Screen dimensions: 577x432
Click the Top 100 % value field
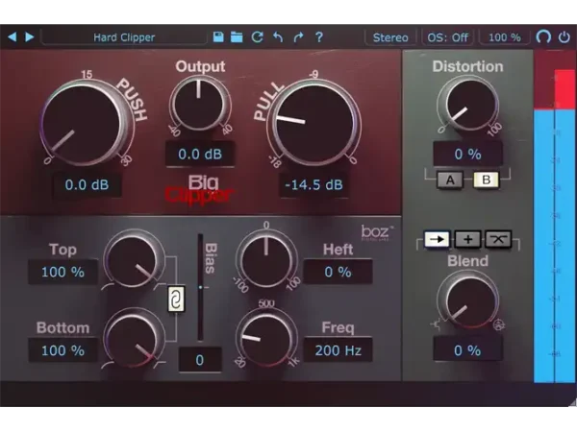63,273
